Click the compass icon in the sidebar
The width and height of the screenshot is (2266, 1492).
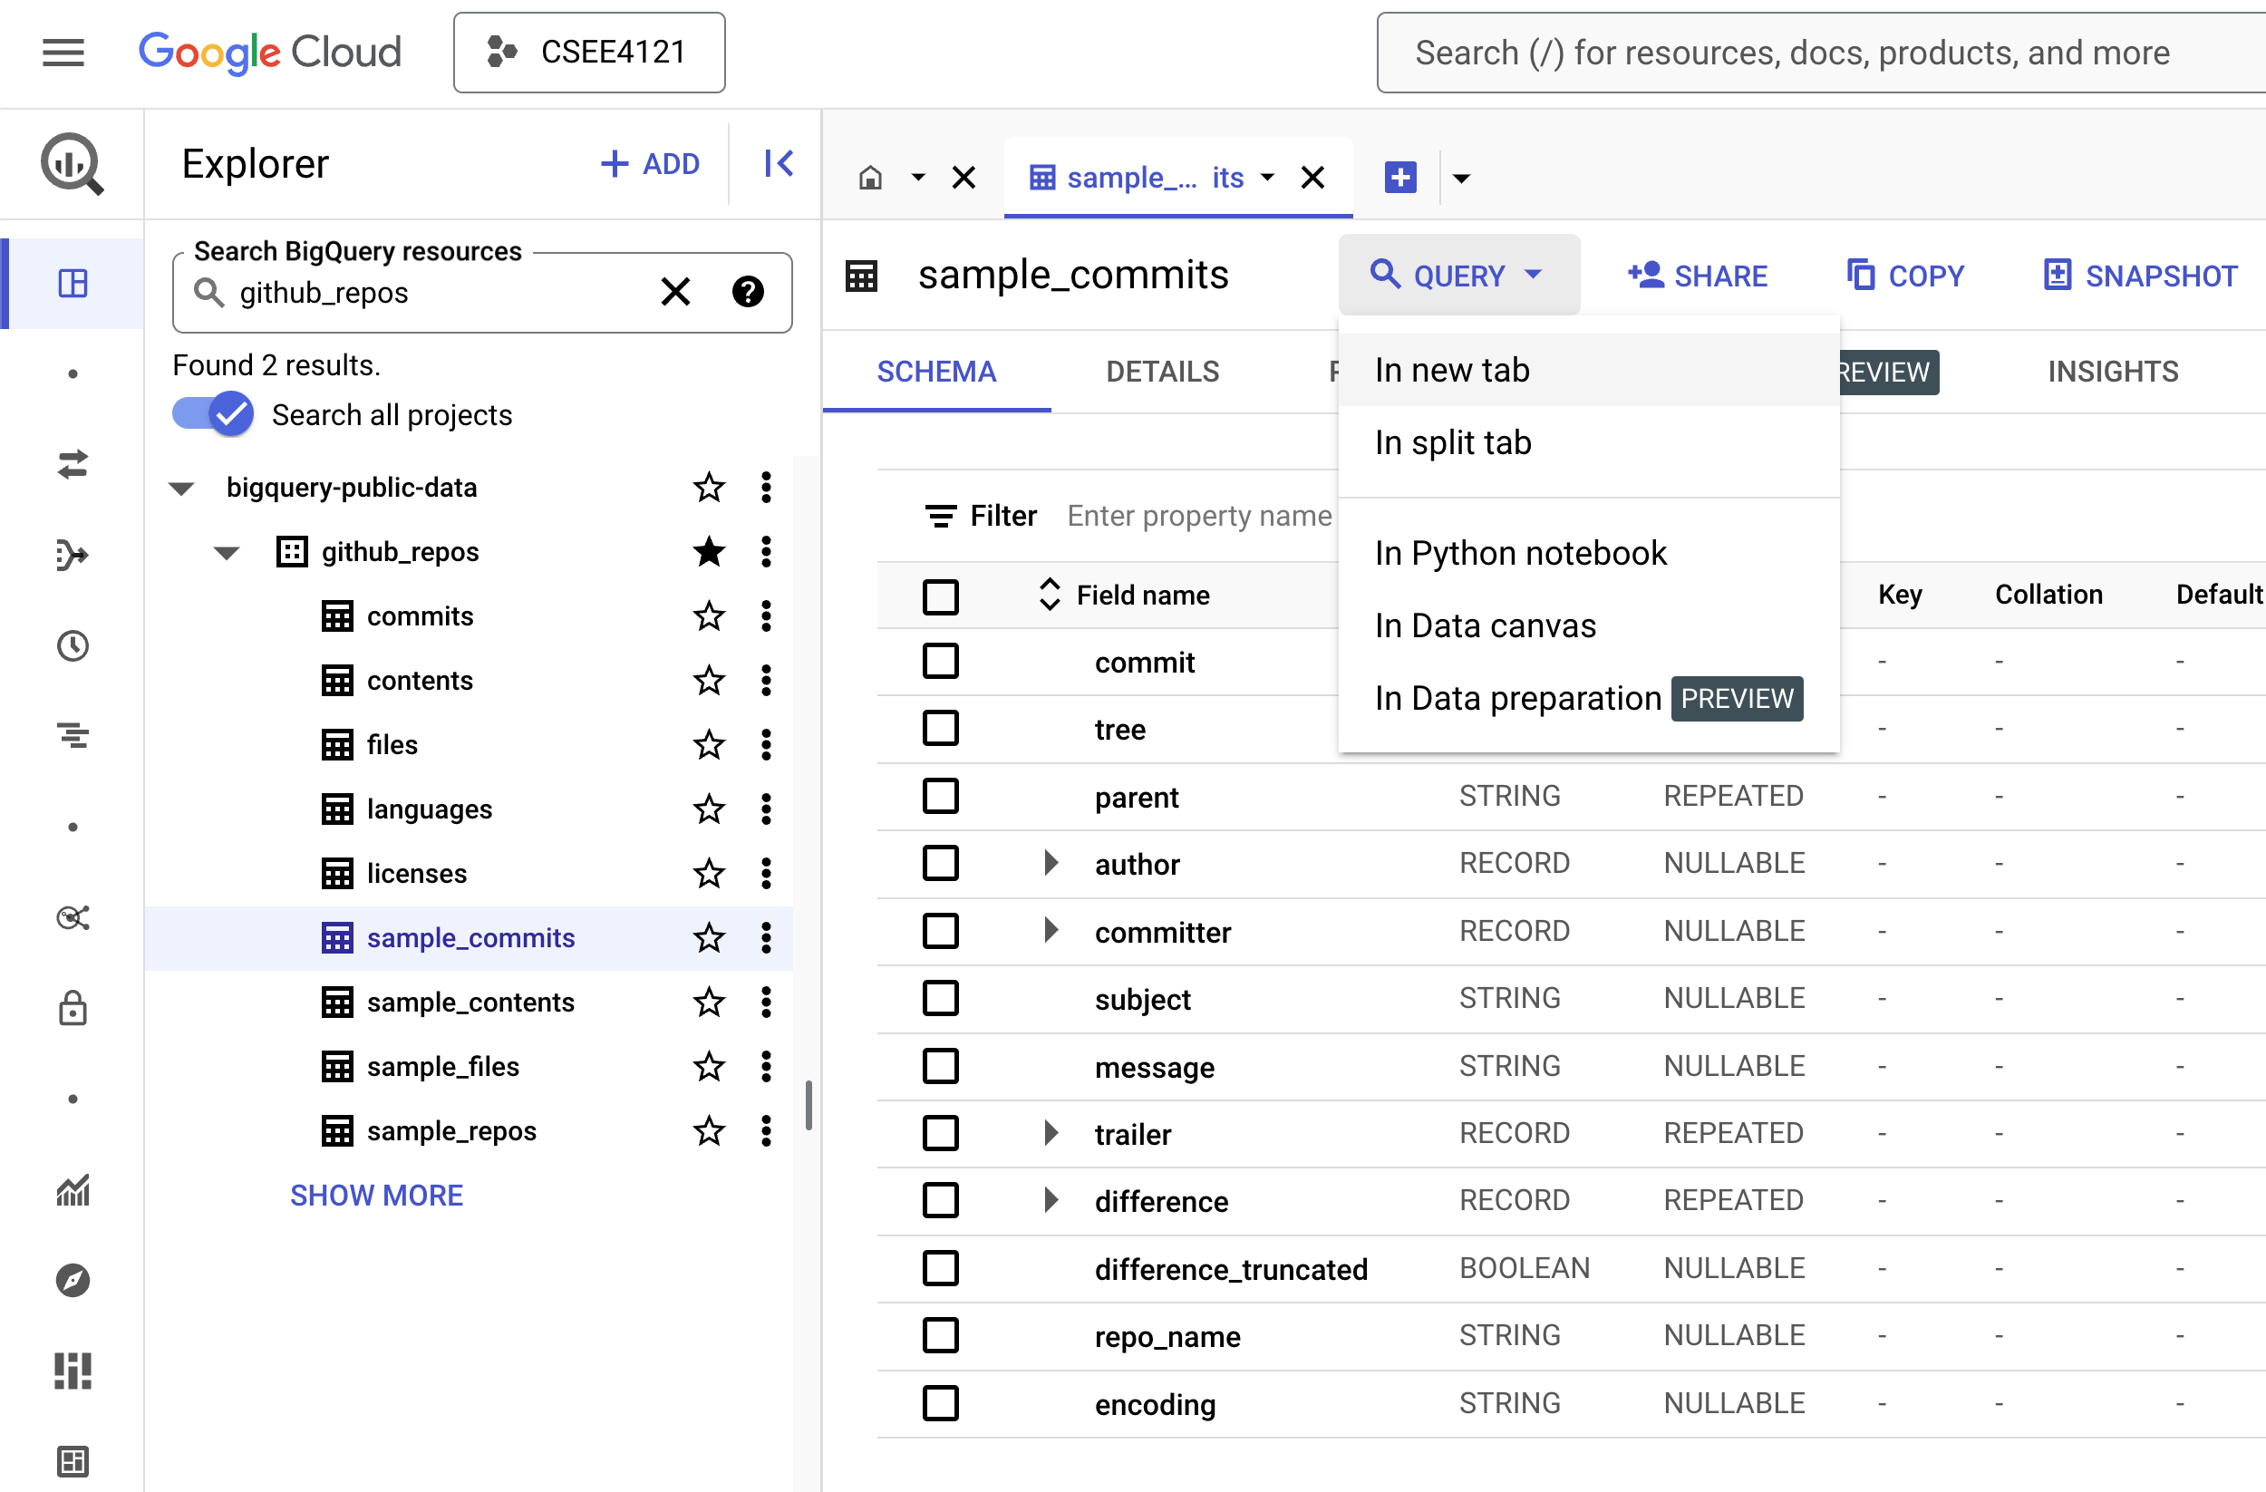click(x=72, y=1280)
